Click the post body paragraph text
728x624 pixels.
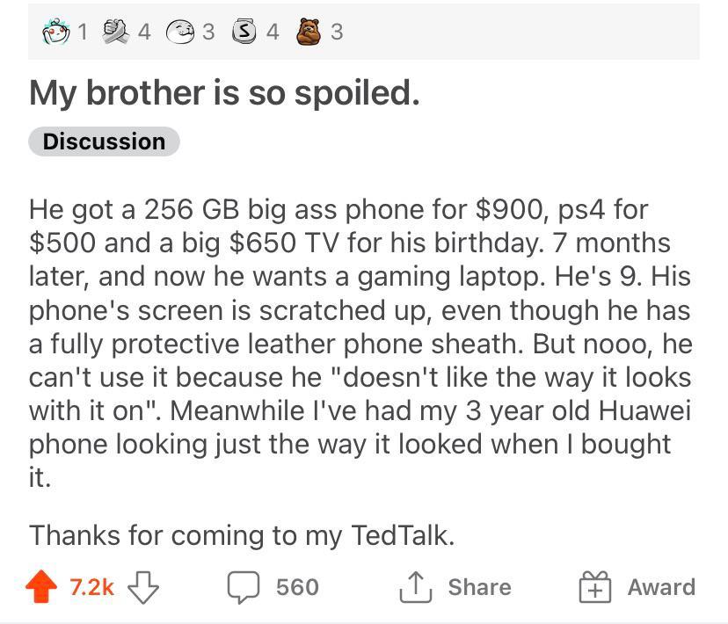(x=360, y=343)
